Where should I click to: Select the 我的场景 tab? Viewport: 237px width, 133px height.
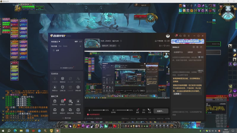(x=54, y=46)
